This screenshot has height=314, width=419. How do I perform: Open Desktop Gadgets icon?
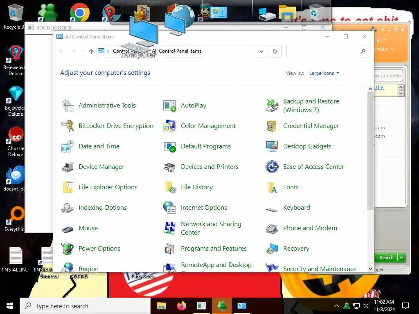pyautogui.click(x=272, y=146)
